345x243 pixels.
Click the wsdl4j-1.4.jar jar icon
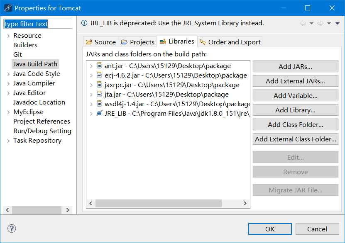99,104
